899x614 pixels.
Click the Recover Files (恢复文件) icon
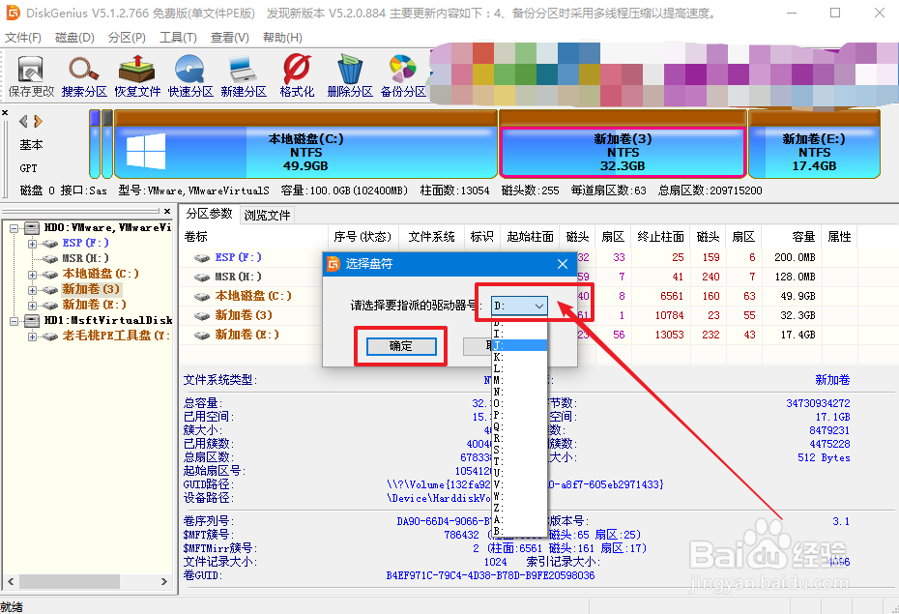tap(137, 76)
